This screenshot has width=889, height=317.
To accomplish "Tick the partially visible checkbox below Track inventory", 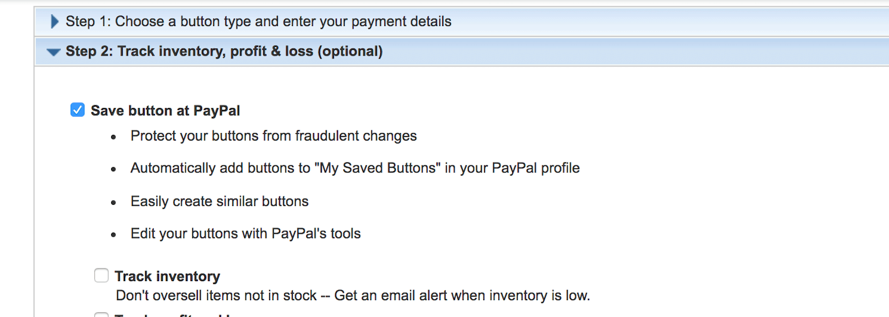I will [101, 315].
